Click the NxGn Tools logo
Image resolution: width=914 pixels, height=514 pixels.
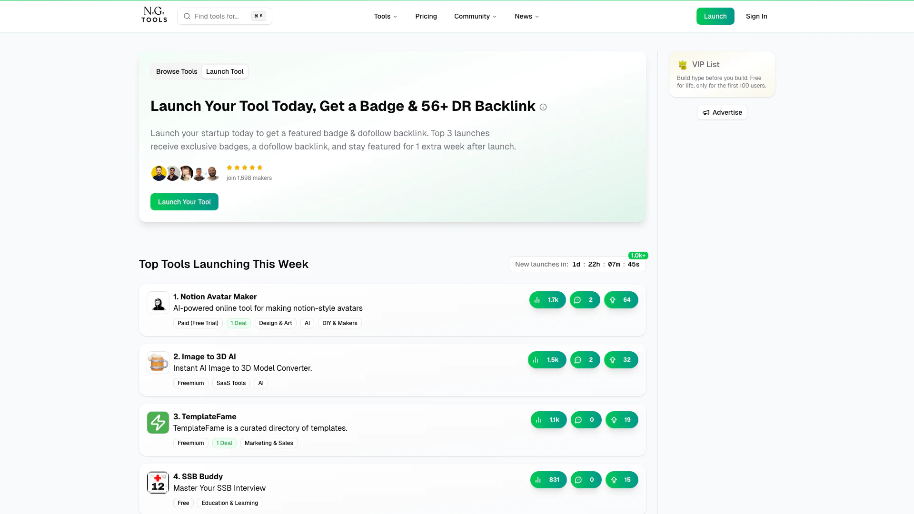(154, 15)
